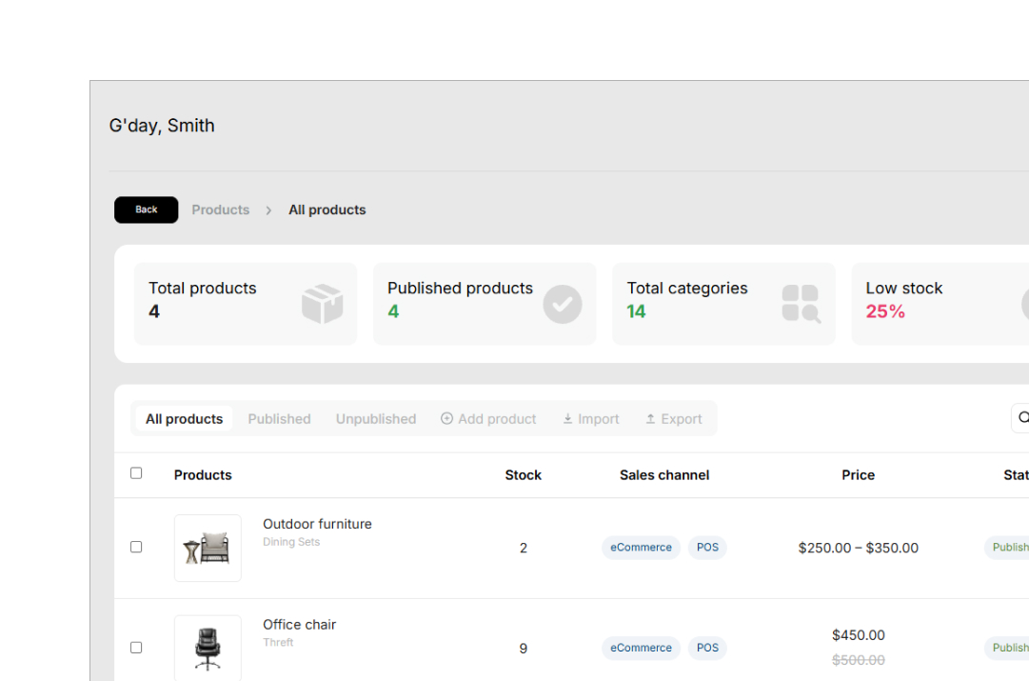The image size is (1029, 681).
Task: Click the eCommerce tag on Outdoor furniture row
Action: (x=642, y=547)
